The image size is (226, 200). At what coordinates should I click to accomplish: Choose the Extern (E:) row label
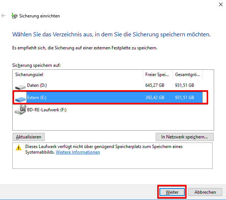click(x=37, y=98)
